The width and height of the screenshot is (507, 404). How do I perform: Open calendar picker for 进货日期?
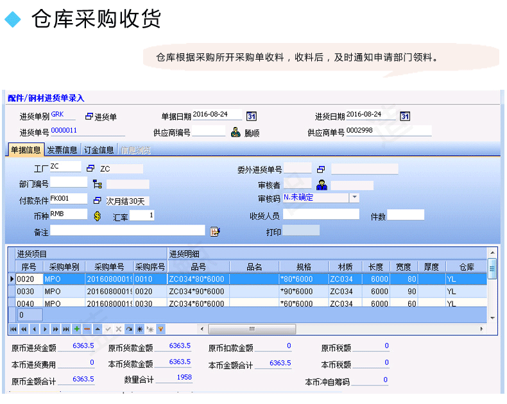[x=405, y=116]
